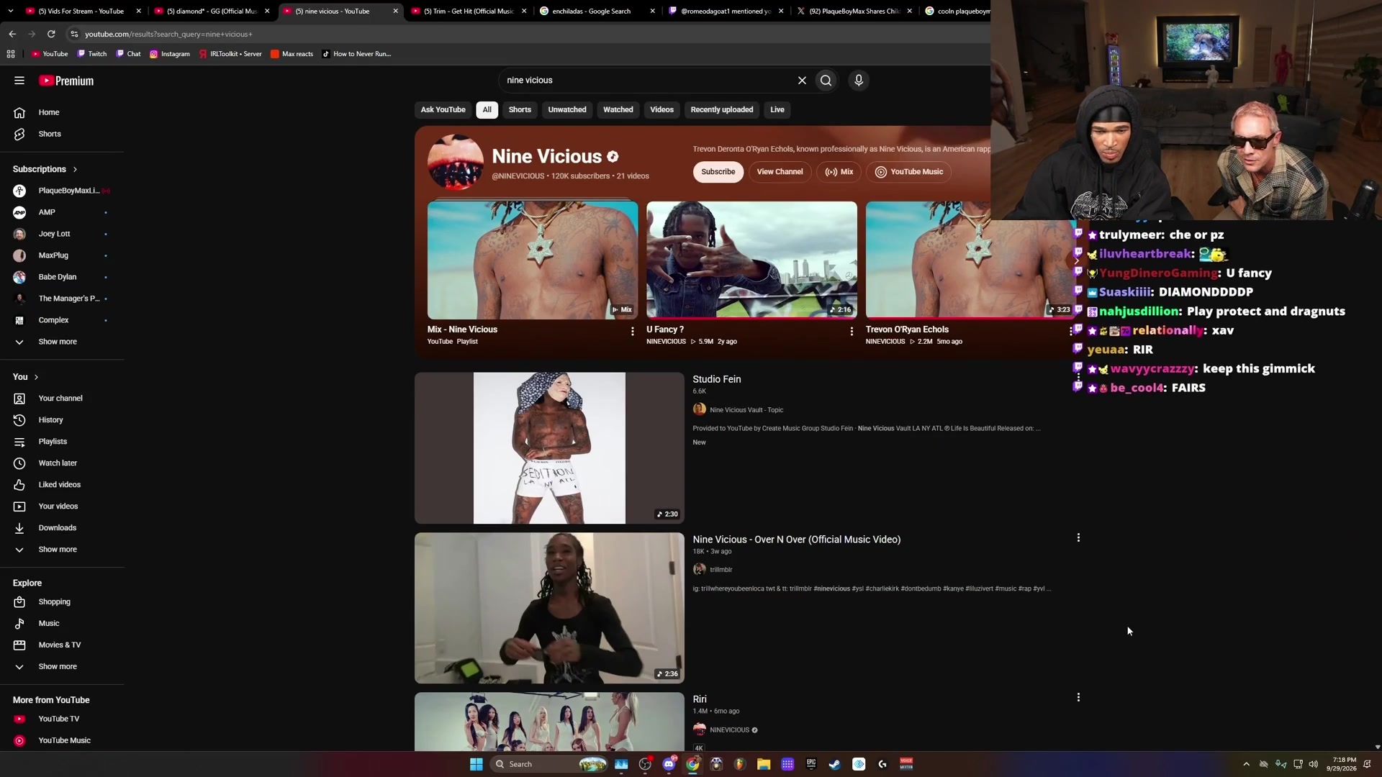Image resolution: width=1382 pixels, height=777 pixels.
Task: Open options menu for Over N Over video
Action: tap(1078, 537)
